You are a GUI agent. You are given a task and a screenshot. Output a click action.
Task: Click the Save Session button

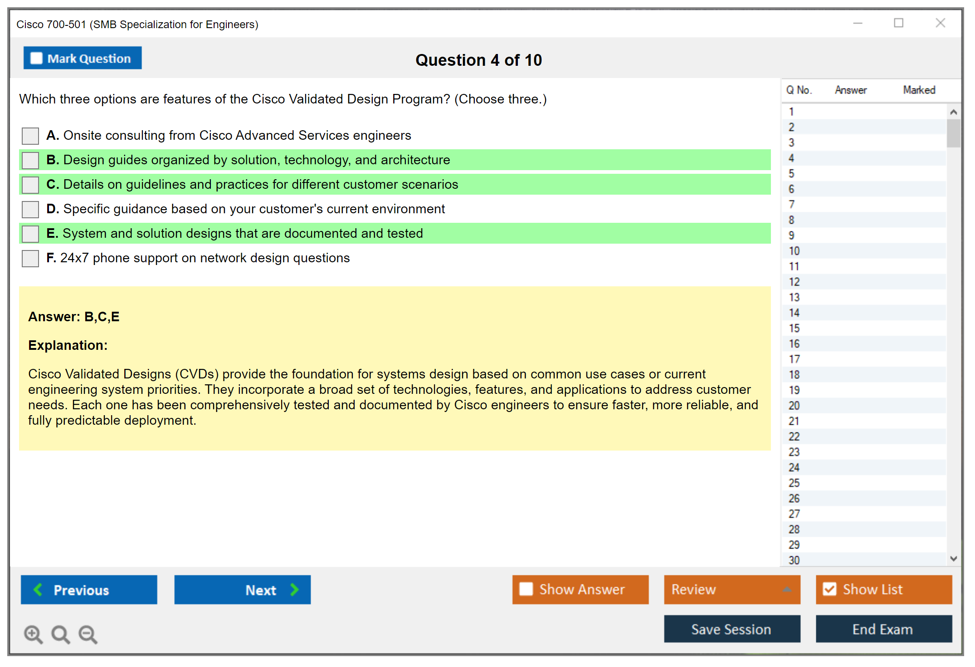(731, 629)
